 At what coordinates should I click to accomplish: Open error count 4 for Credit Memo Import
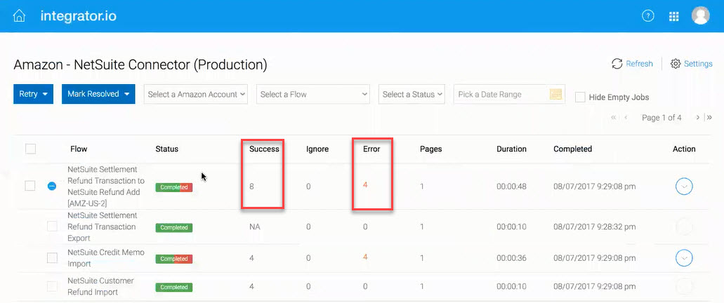364,257
